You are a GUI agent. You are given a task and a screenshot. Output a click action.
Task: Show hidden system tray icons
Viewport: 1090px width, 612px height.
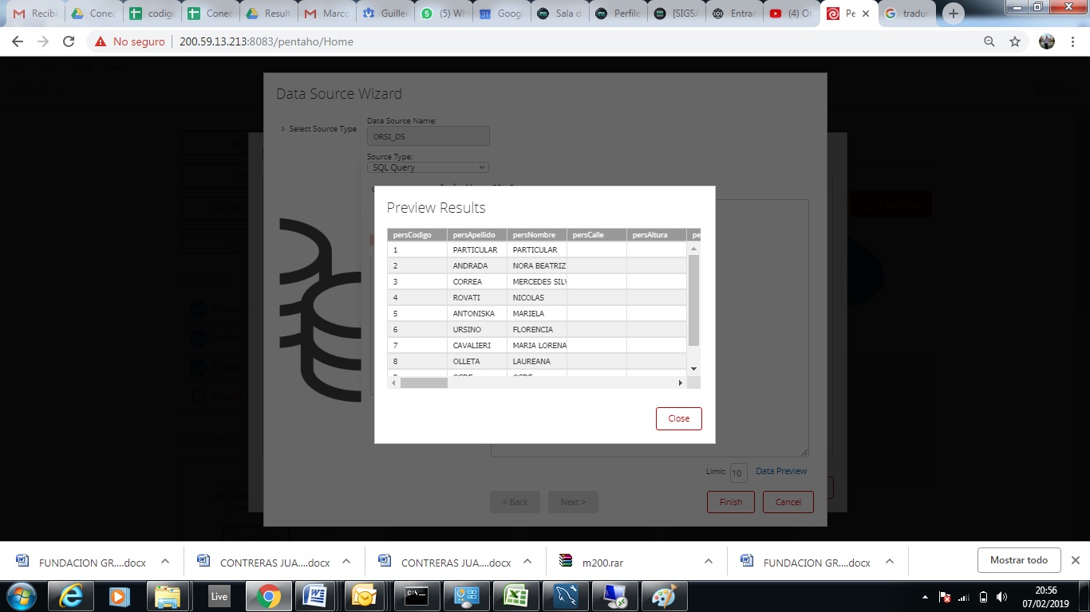926,597
